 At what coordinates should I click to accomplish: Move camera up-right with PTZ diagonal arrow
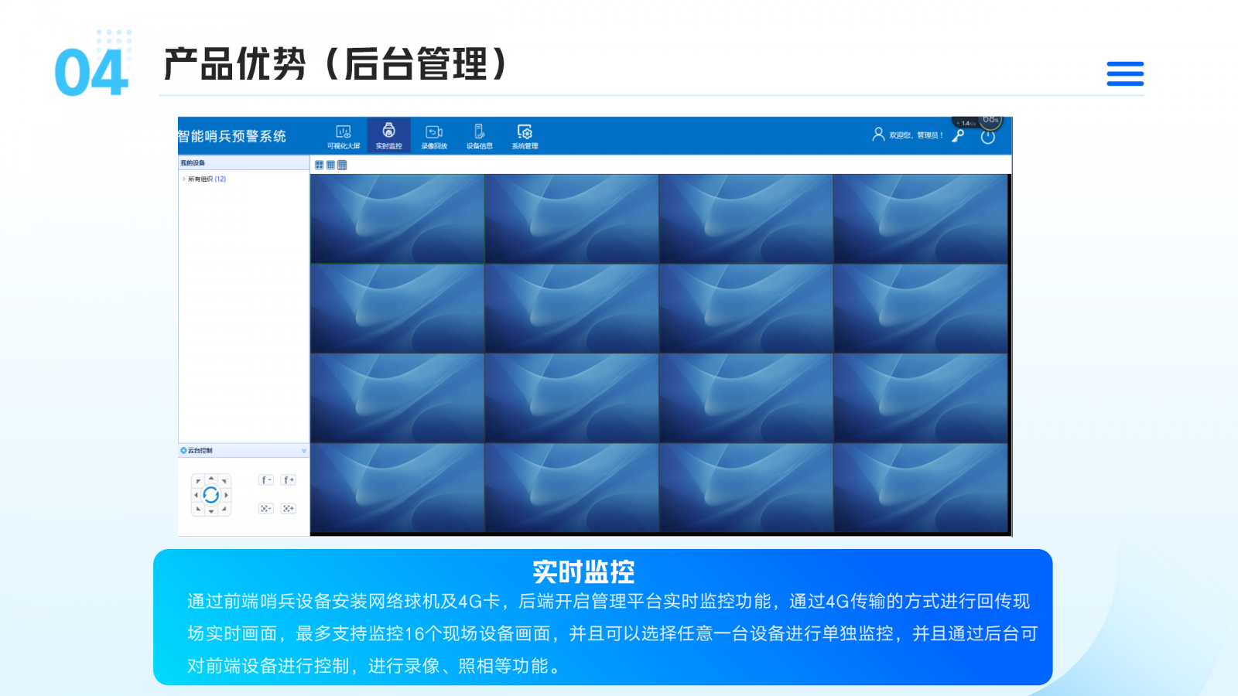click(x=224, y=481)
